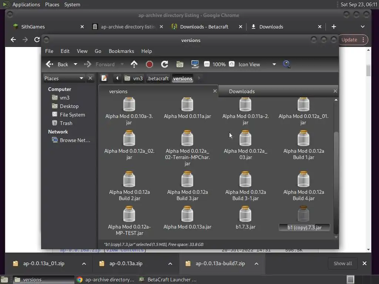Toggle the text location edit button
The height and width of the screenshot is (284, 379).
click(x=104, y=78)
